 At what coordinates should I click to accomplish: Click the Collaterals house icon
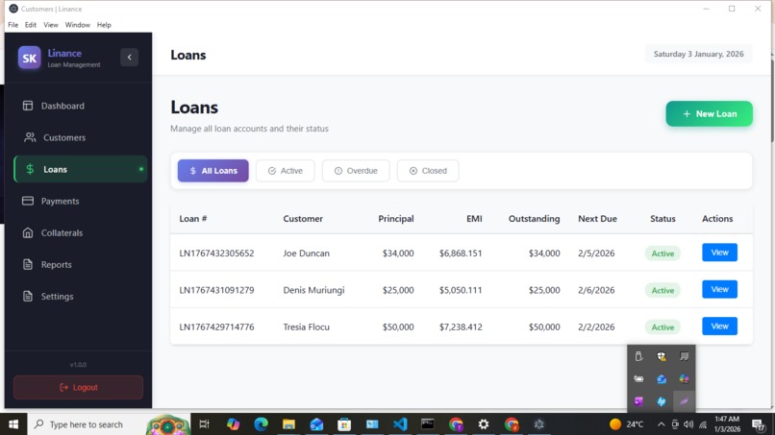(28, 232)
